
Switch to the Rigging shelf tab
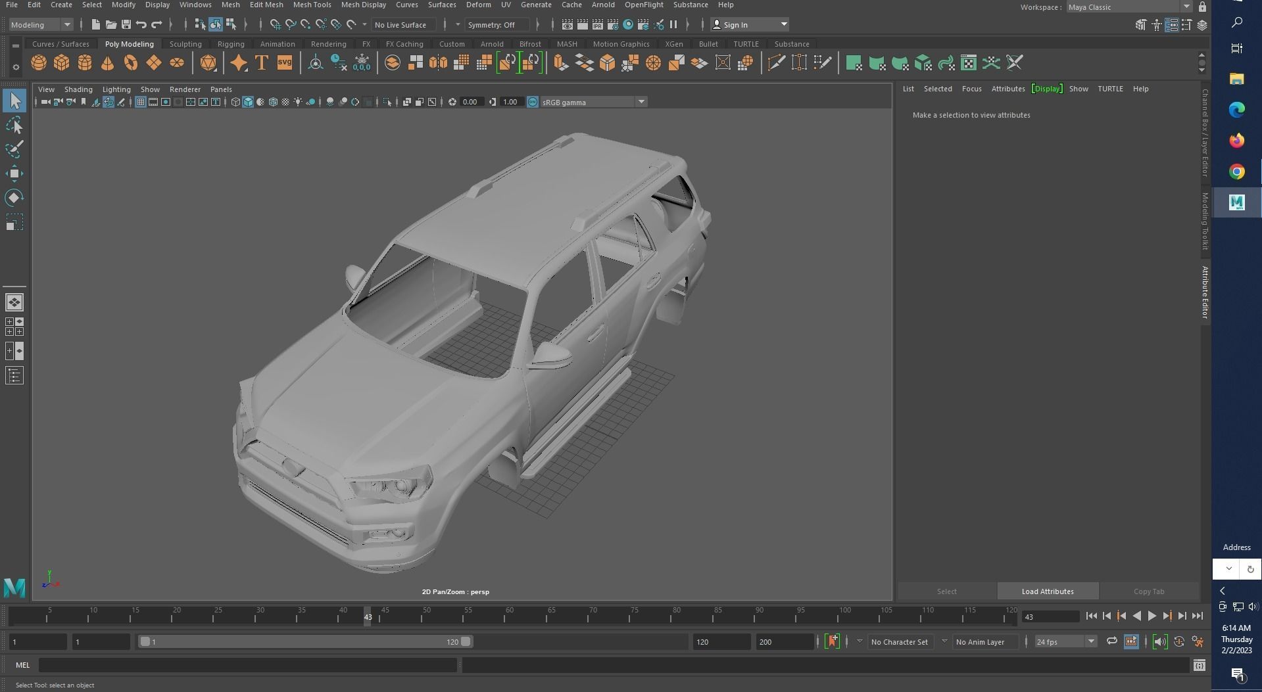(231, 44)
